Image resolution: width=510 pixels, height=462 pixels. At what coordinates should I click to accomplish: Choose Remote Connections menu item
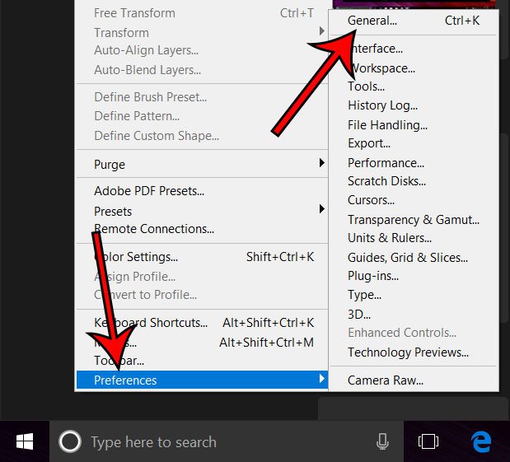pyautogui.click(x=154, y=228)
